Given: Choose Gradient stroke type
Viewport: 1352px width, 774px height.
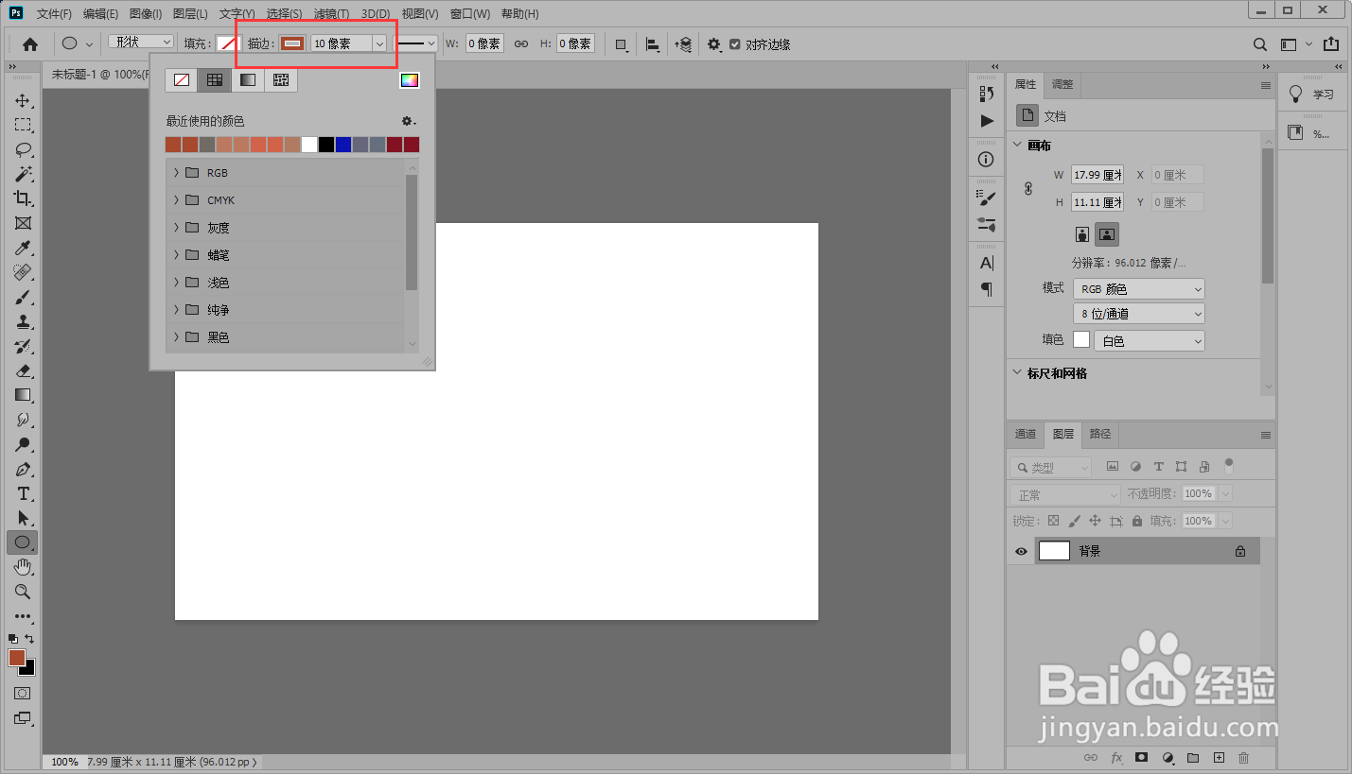Looking at the screenshot, I should pyautogui.click(x=248, y=80).
